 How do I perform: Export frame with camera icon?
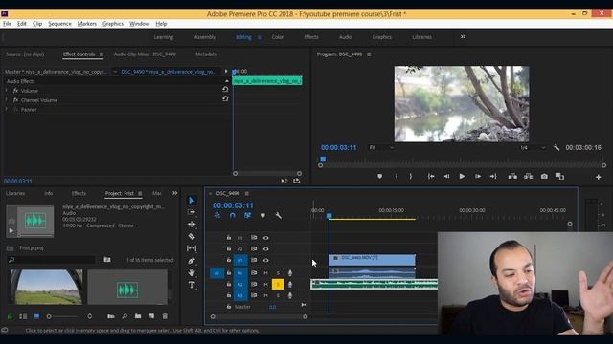(544, 176)
